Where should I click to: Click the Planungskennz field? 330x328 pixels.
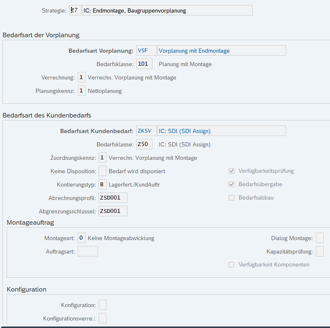coord(82,91)
